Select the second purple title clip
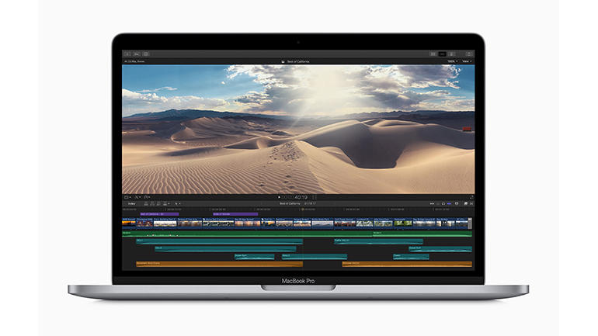The width and height of the screenshot is (598, 336). 235,214
